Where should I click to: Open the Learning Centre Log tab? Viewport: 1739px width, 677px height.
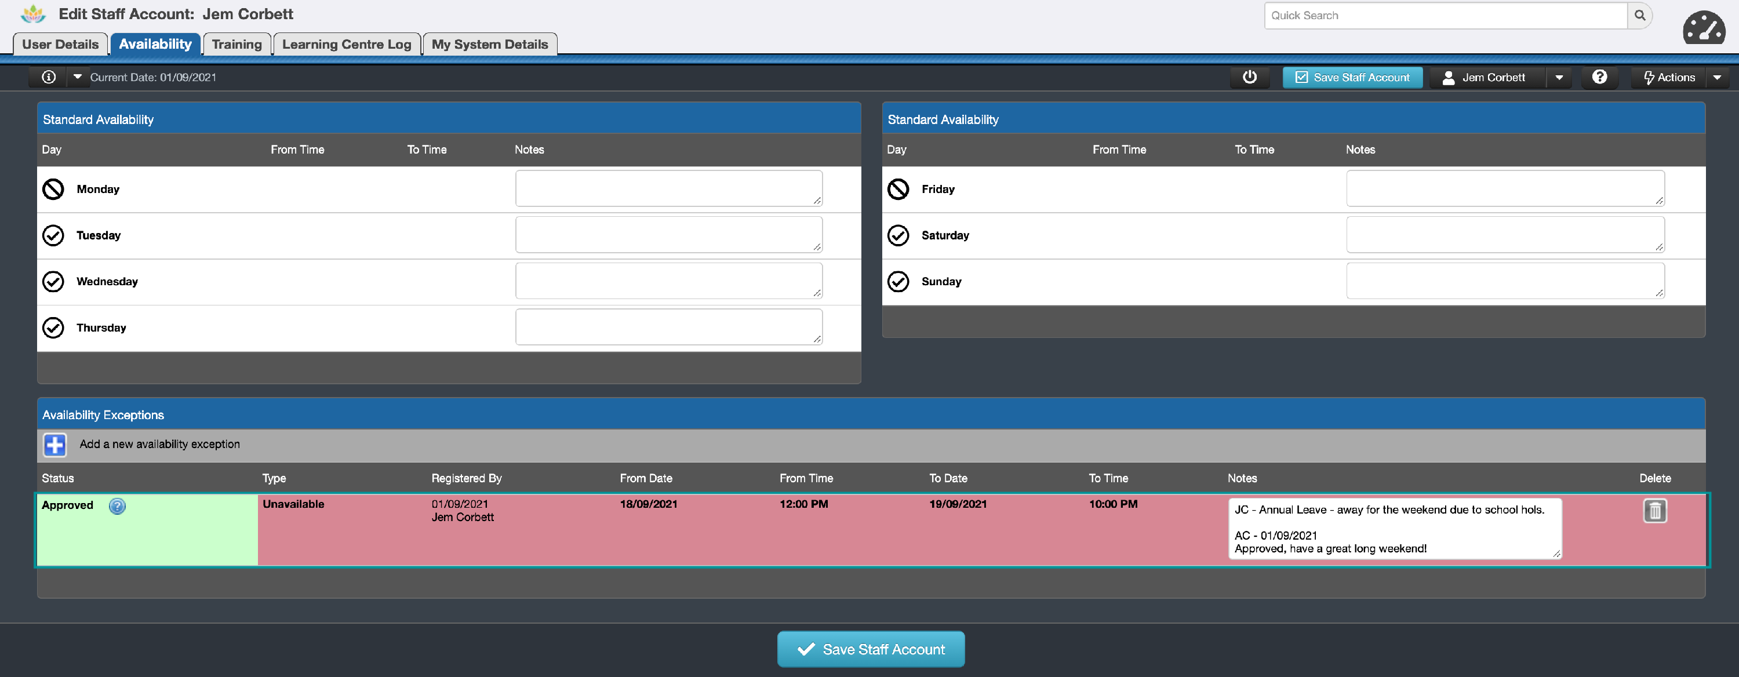click(346, 45)
